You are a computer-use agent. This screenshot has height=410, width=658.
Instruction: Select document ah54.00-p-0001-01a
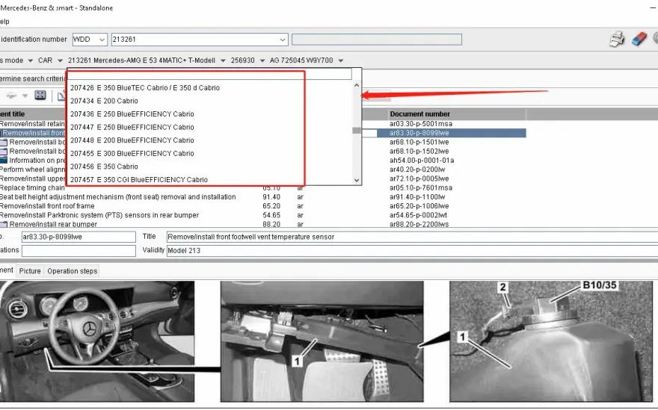(421, 160)
